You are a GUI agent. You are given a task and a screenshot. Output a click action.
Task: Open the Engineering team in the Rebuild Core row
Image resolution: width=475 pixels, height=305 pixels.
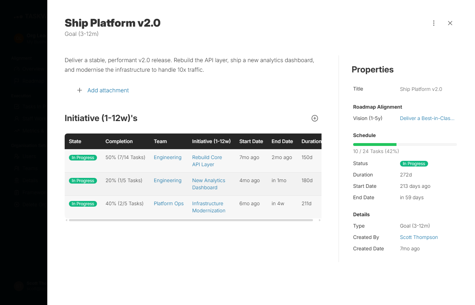point(168,157)
